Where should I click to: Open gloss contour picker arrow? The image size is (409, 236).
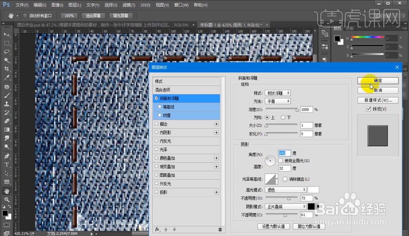coord(277,179)
